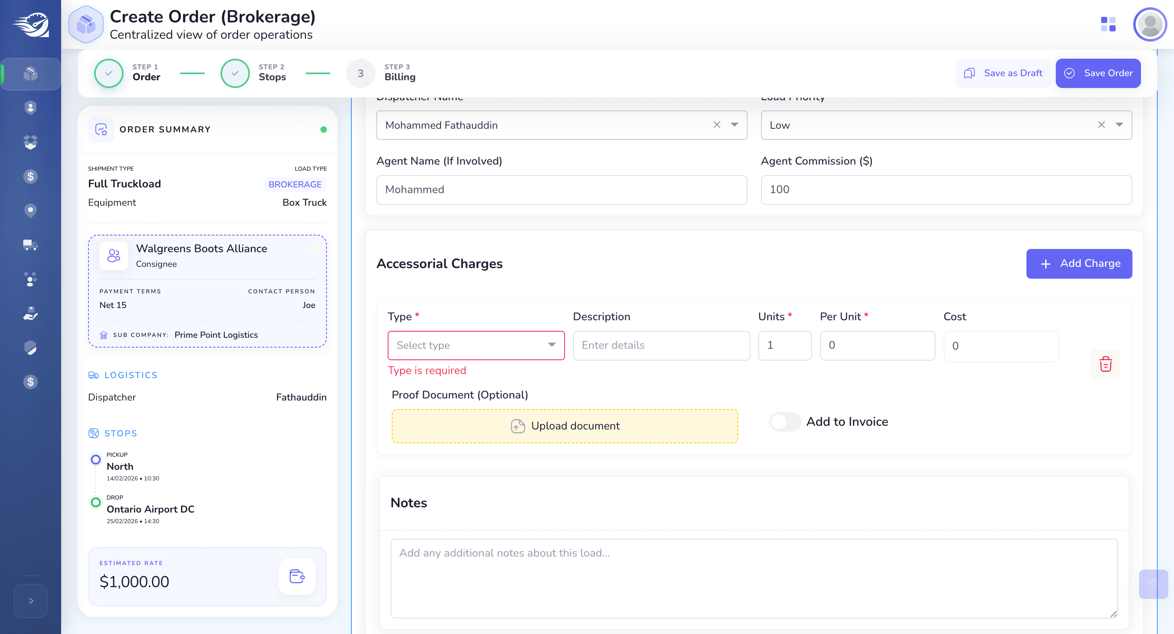Open the Dispatcher Name dropdown arrow
The height and width of the screenshot is (634, 1174).
(734, 125)
